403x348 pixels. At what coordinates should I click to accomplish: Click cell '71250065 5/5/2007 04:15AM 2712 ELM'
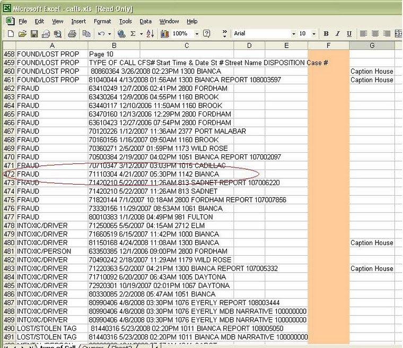(147, 225)
